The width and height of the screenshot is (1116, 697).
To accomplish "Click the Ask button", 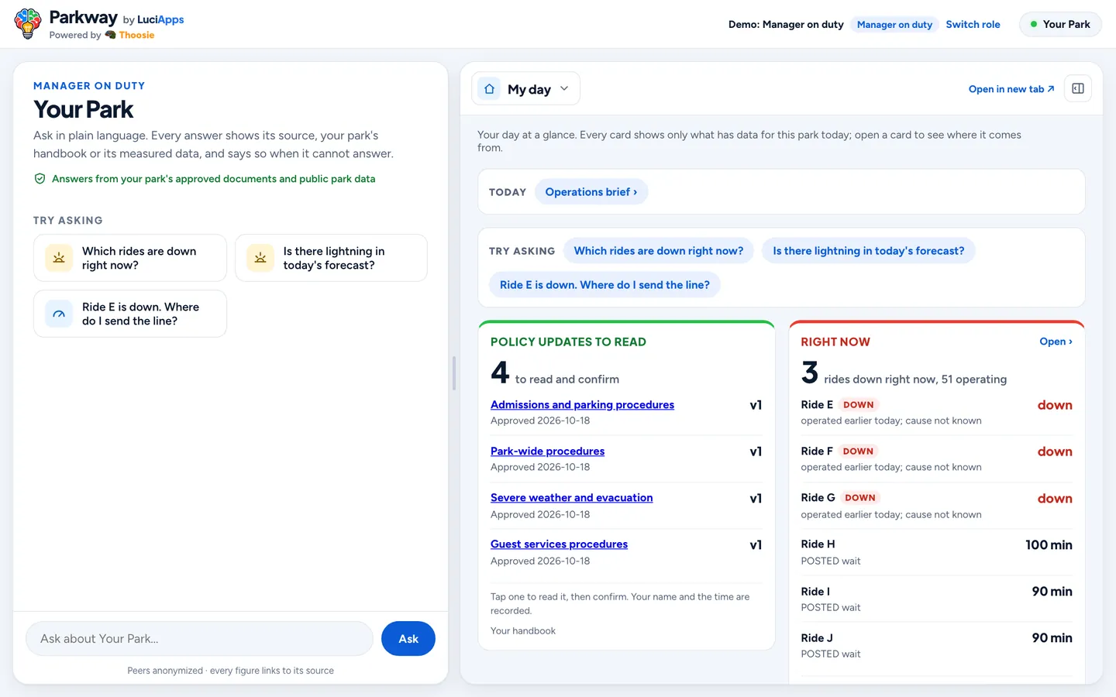I will (408, 639).
